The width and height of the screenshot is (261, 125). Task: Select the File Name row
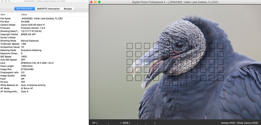[x=44, y=19]
